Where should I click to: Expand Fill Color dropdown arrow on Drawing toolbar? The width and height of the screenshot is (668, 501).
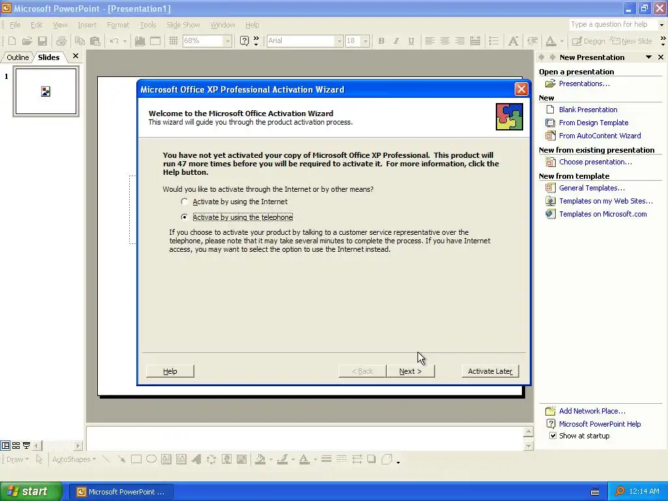(x=271, y=459)
